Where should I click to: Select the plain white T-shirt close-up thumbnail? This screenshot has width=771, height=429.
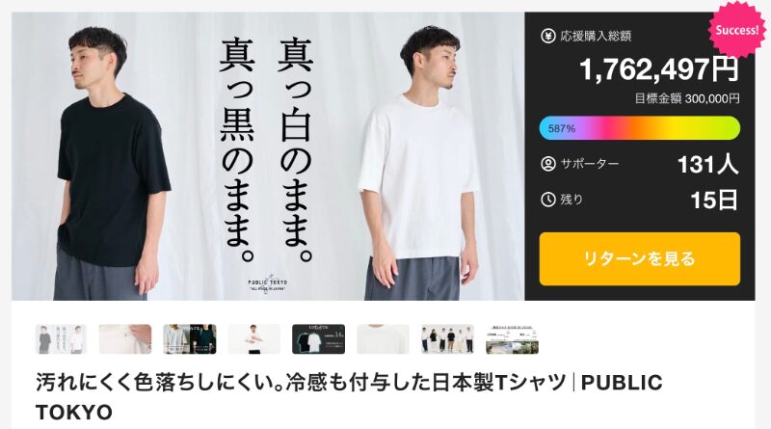383,339
